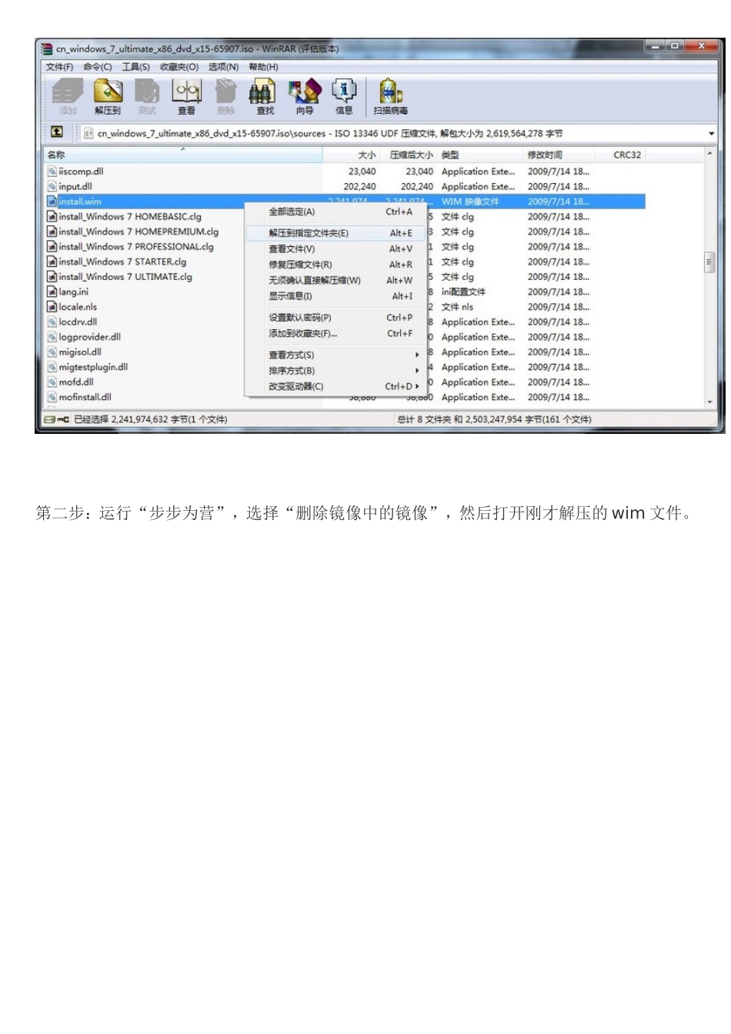This screenshot has height=1034, width=731.
Task: Open the Options (选项) menu
Action: pyautogui.click(x=224, y=67)
